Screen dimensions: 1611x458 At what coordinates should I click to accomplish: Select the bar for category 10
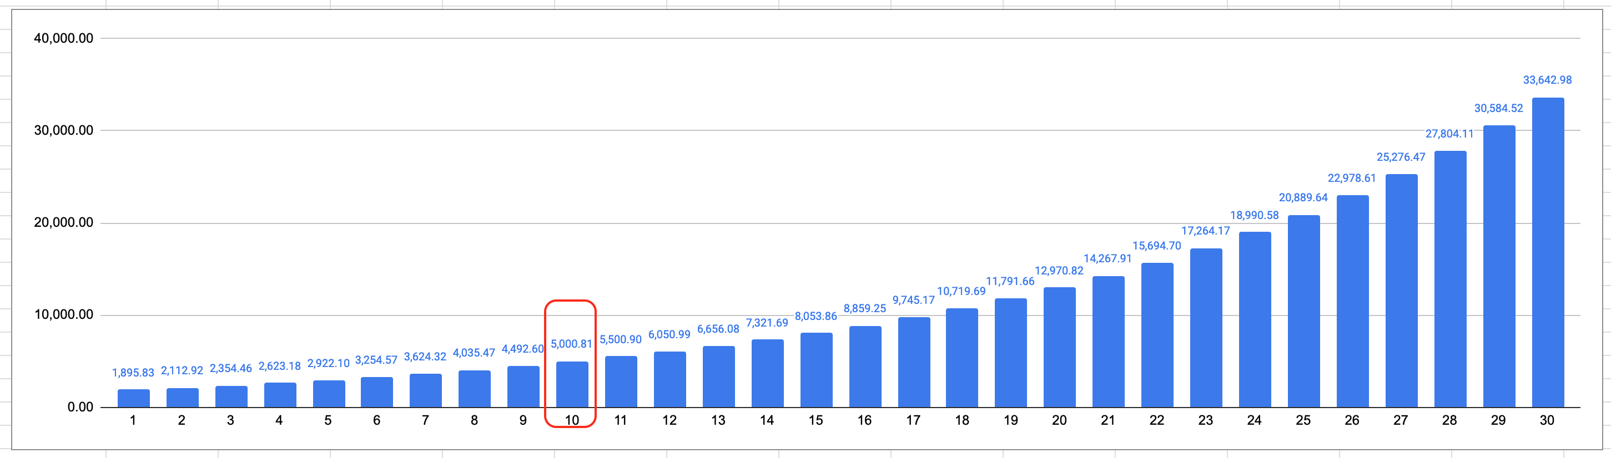[x=572, y=384]
